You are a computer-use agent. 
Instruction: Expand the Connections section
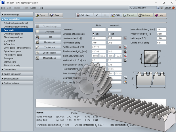17,70
